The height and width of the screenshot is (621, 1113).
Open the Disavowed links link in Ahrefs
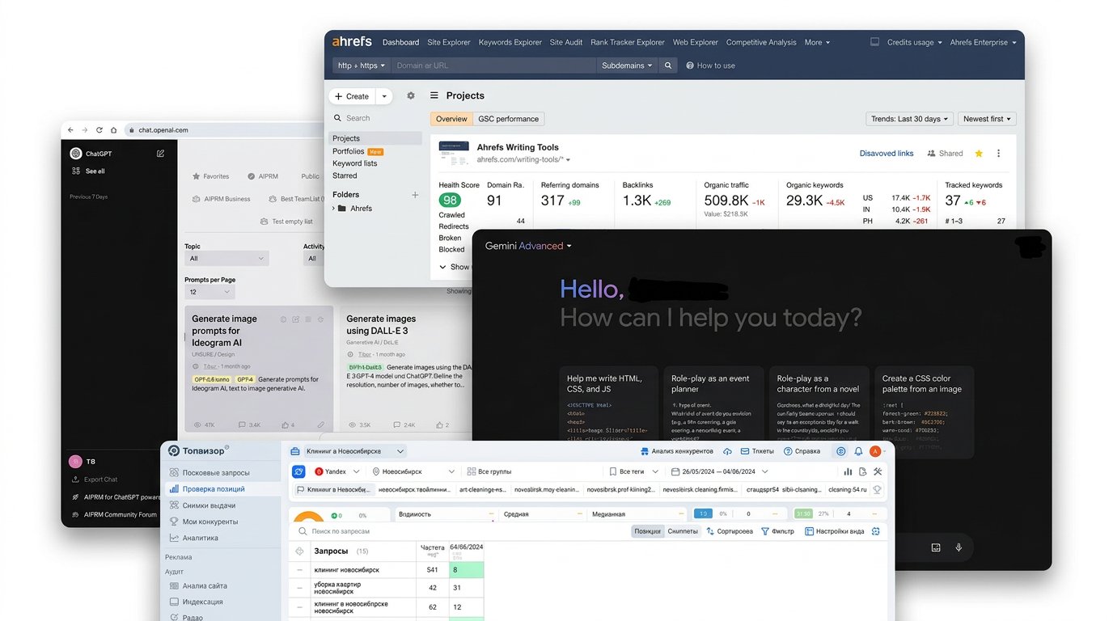point(887,154)
